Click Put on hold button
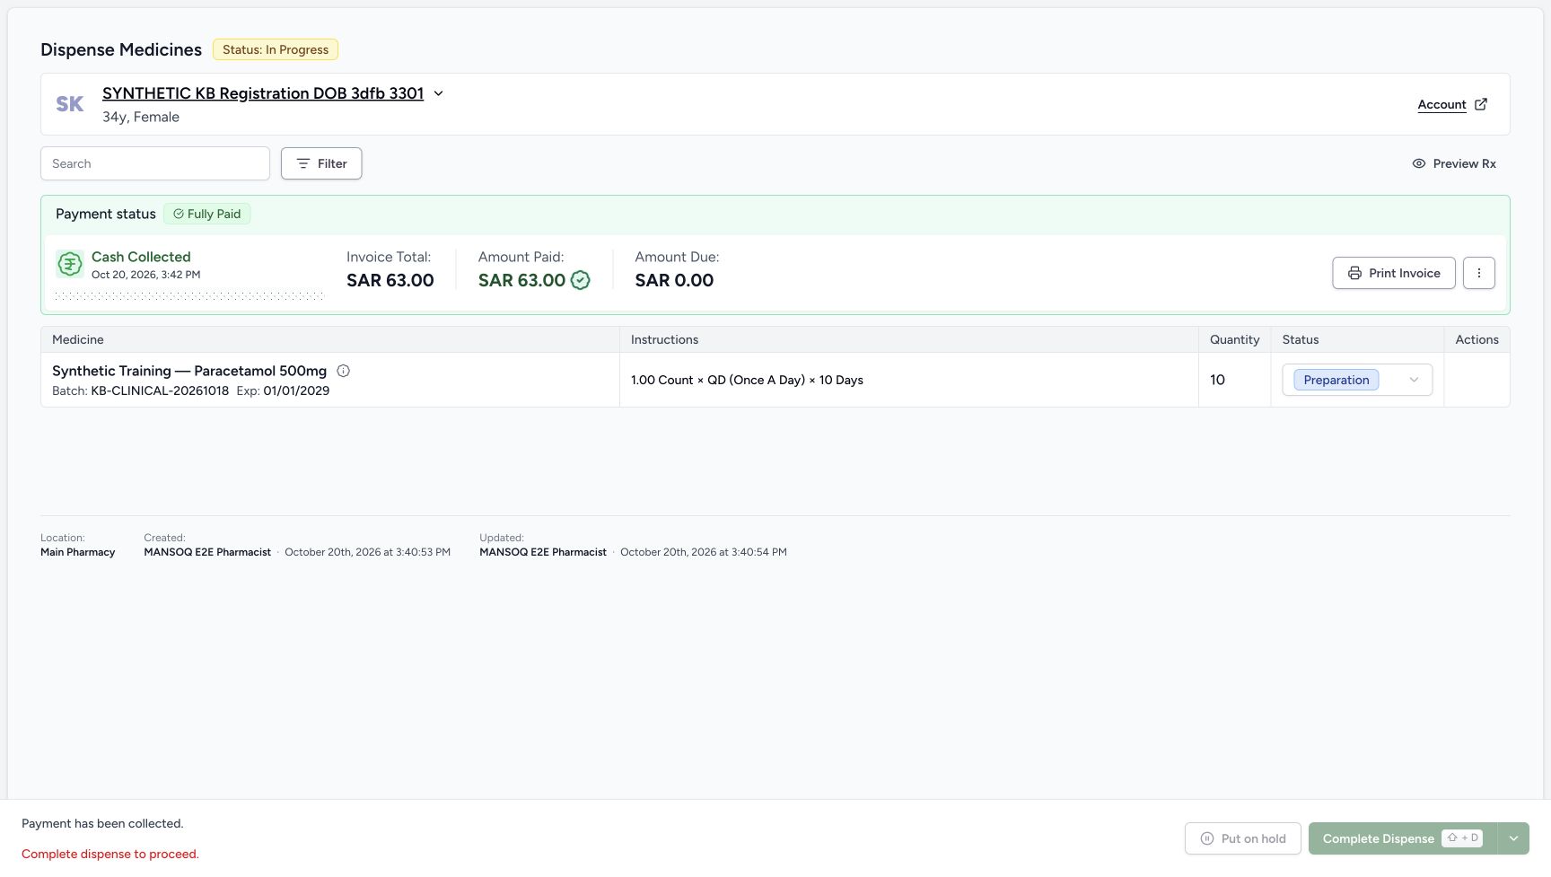 point(1243,838)
